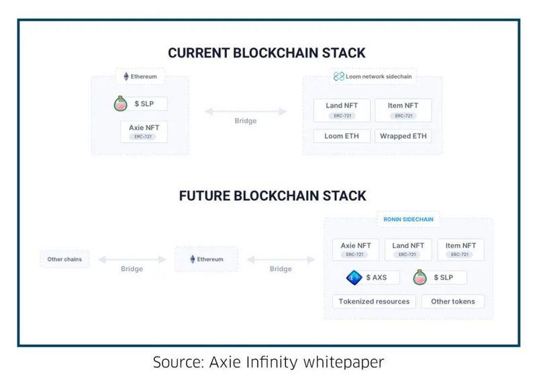
Task: Click bridge arrow between Ethereum and Ronin sidechain
Action: pos(281,259)
